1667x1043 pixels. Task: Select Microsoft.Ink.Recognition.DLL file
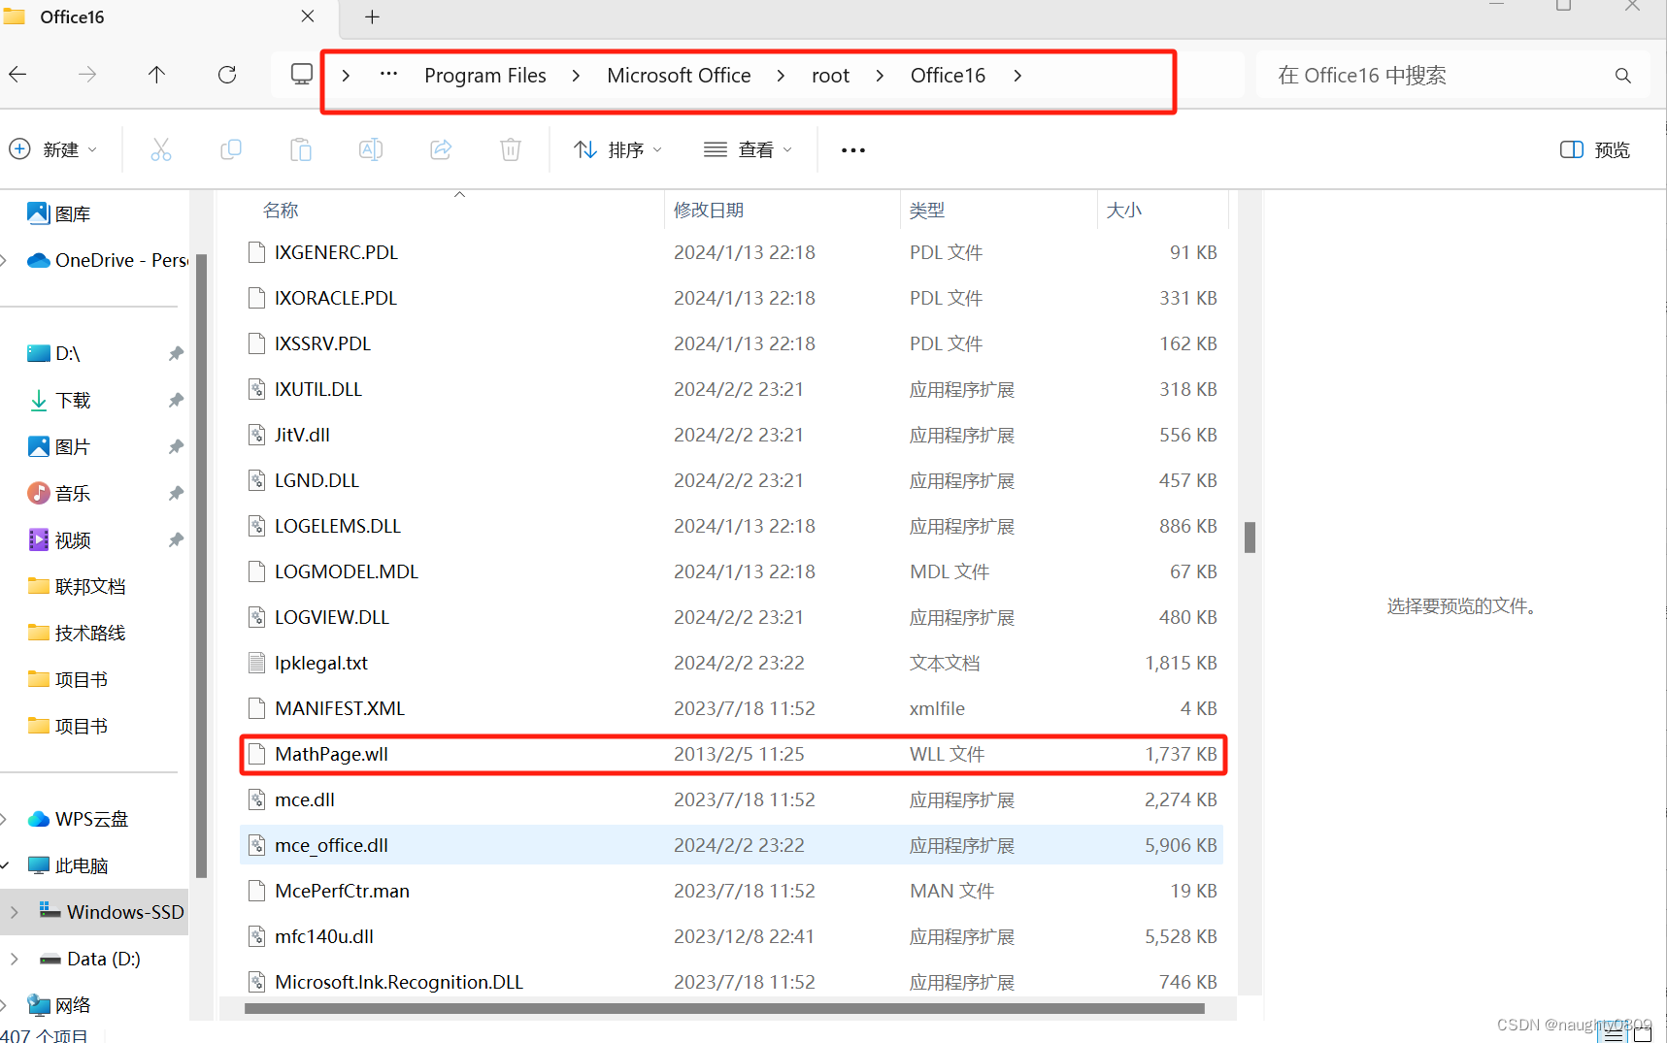pyautogui.click(x=731, y=982)
